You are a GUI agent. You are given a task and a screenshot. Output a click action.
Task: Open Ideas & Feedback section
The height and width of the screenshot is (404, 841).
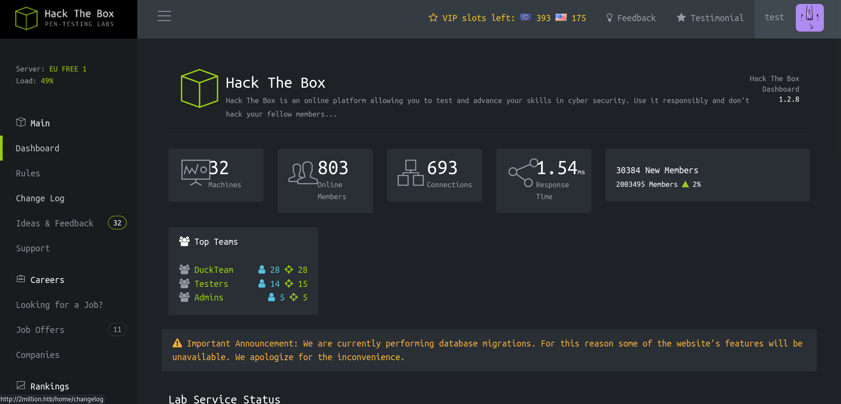click(x=55, y=223)
